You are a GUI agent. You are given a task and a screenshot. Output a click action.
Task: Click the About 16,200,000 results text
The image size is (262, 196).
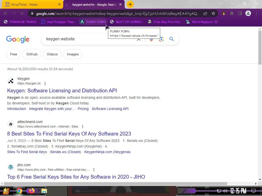click(40, 69)
